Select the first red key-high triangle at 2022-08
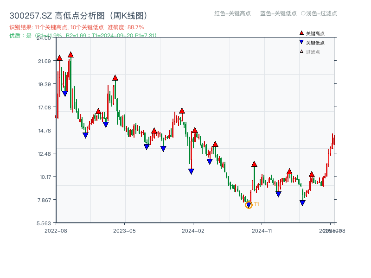Viewport: 371px width, 278px height. [59, 58]
